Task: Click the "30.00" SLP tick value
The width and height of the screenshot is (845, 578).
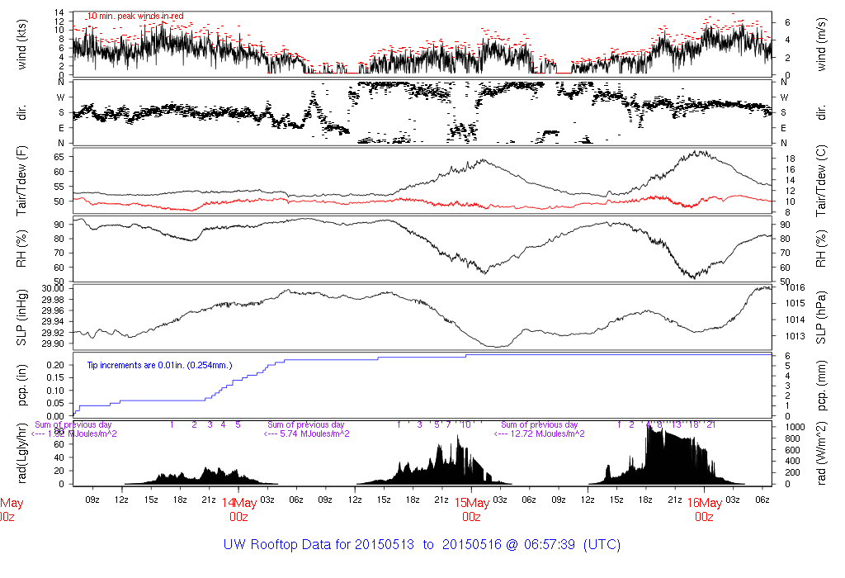Action: tap(52, 288)
